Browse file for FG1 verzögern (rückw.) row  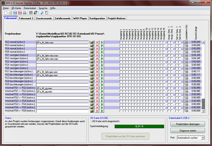click(x=92, y=55)
